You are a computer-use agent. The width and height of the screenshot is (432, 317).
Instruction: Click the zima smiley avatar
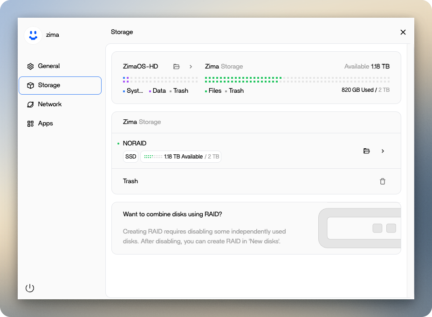[33, 35]
